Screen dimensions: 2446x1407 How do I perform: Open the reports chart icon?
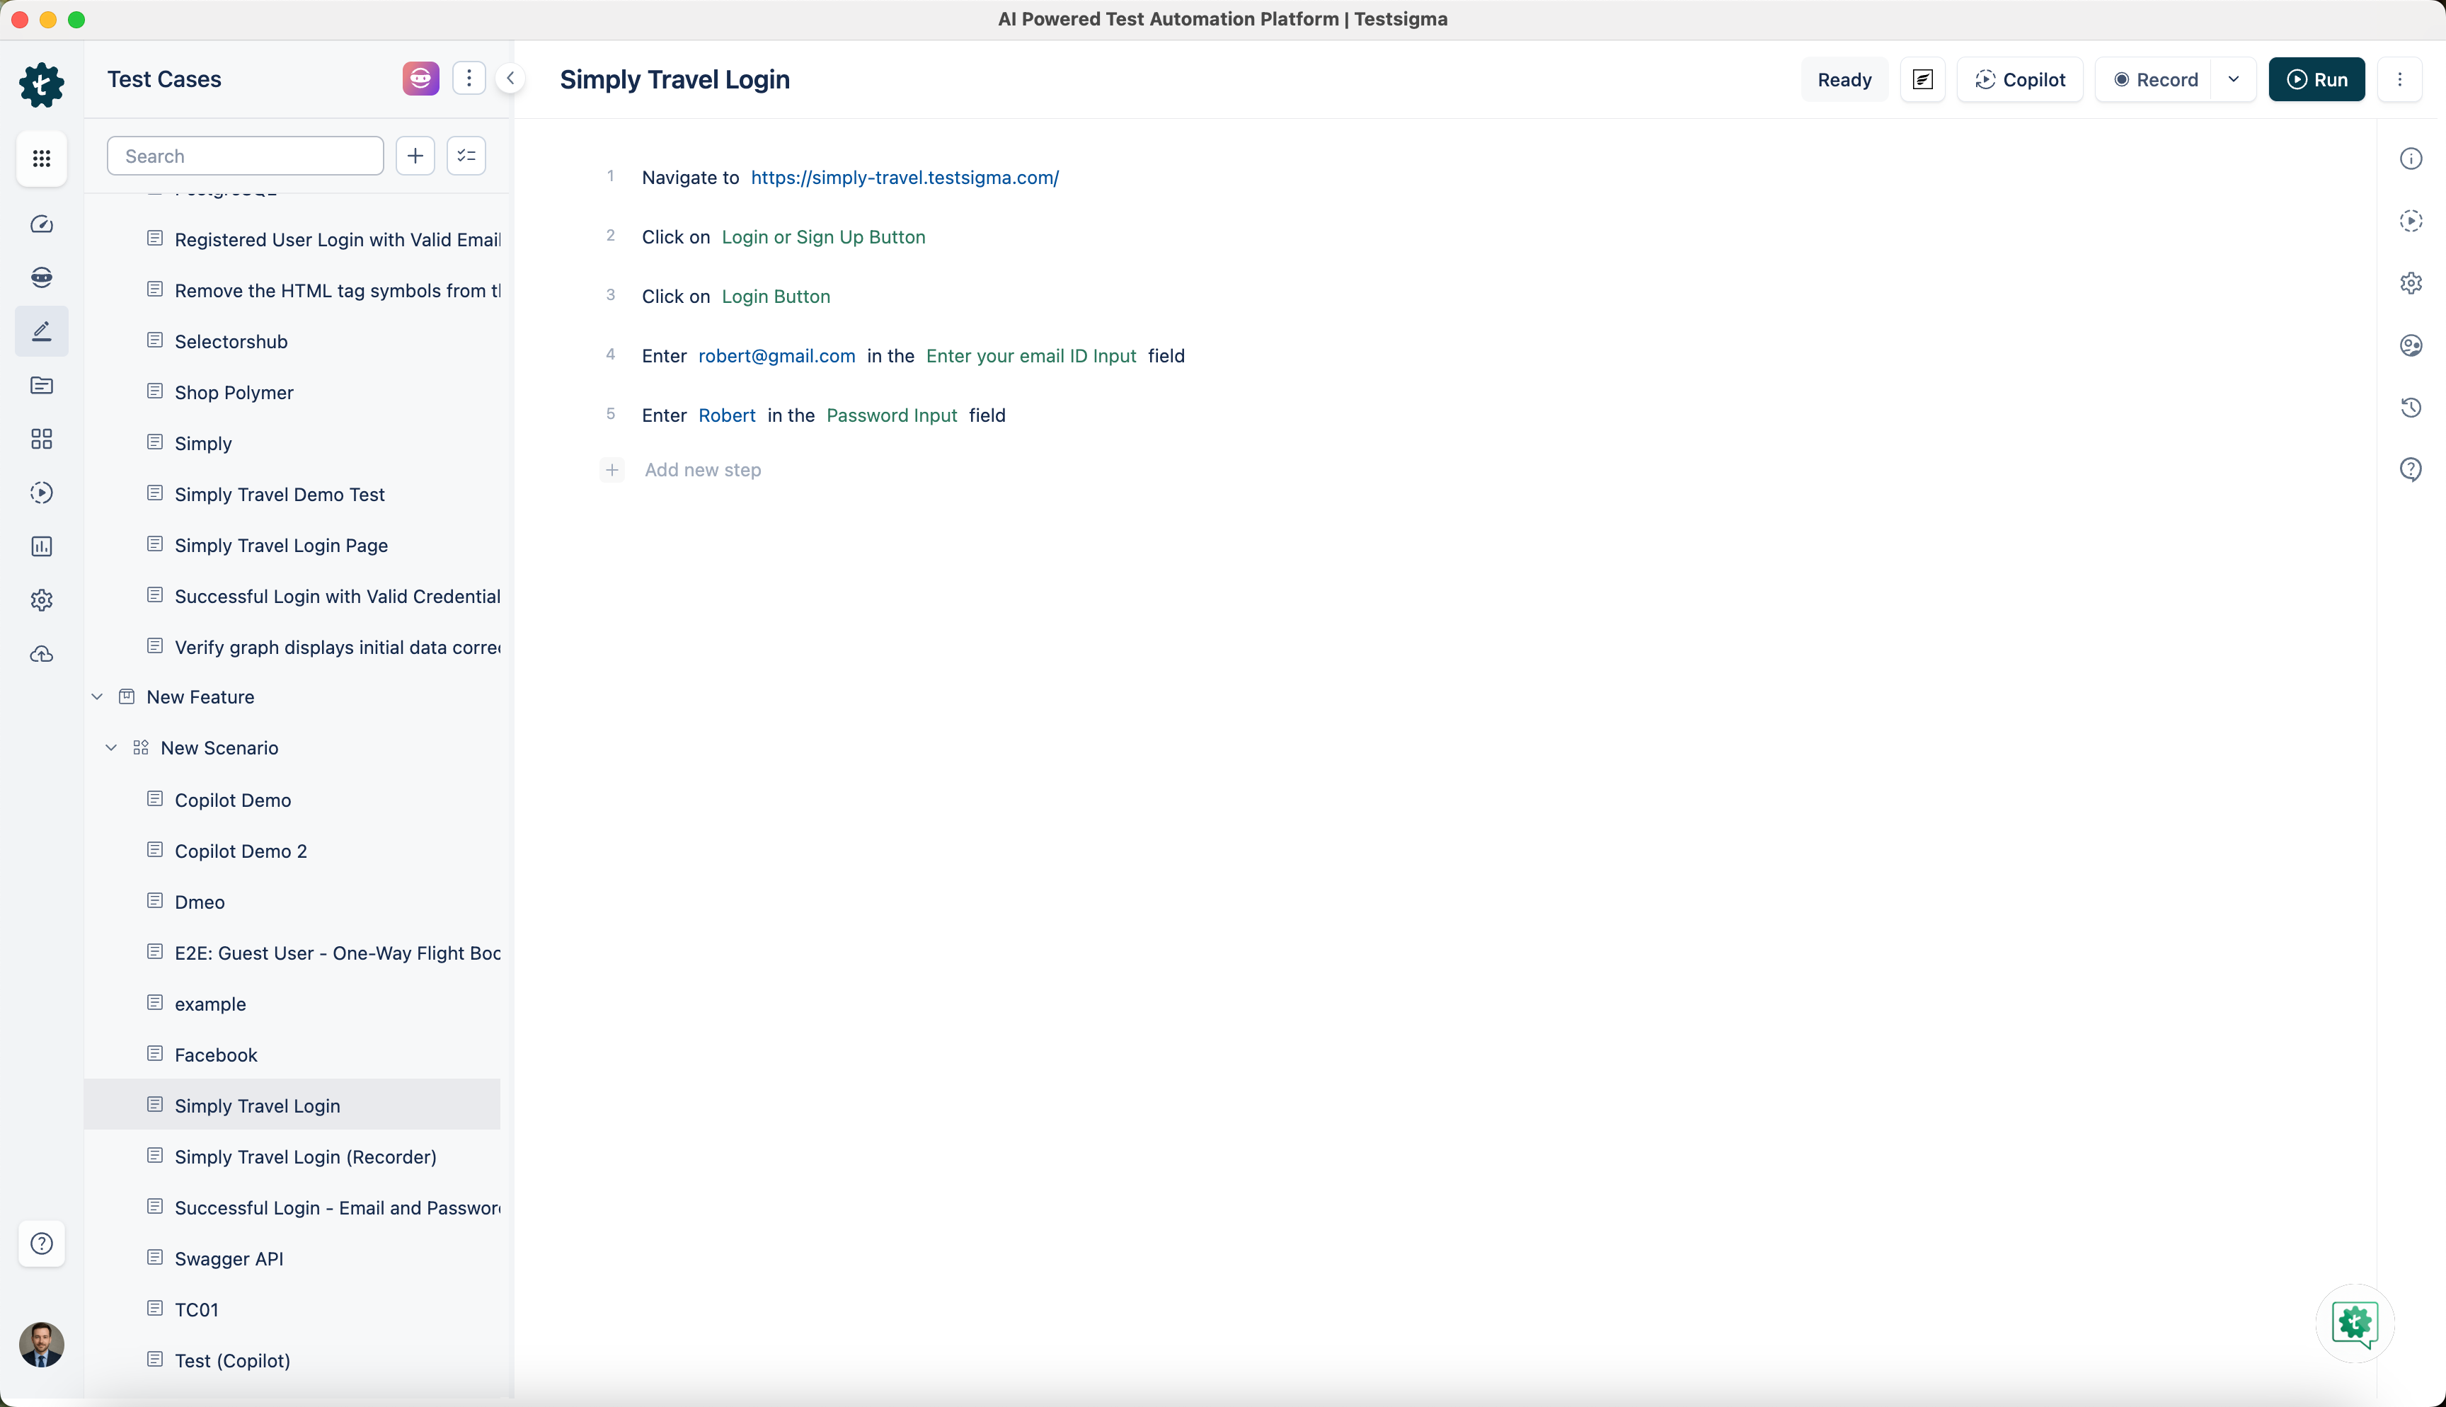pyautogui.click(x=42, y=547)
